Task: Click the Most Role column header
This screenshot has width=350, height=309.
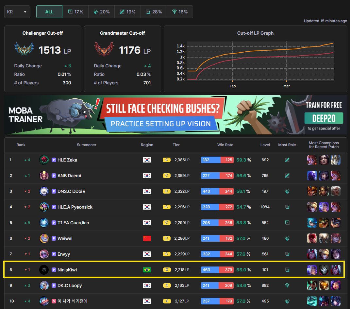Action: coord(287,145)
